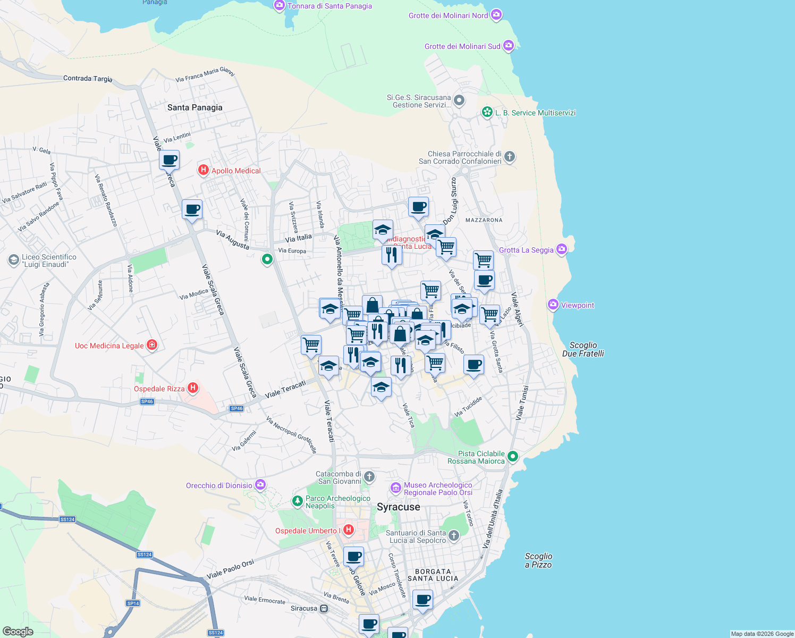Click the Syracuse city label
The width and height of the screenshot is (795, 638).
tap(399, 507)
